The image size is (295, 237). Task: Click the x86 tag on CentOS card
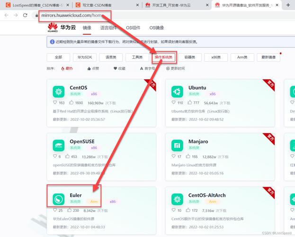[94, 94]
